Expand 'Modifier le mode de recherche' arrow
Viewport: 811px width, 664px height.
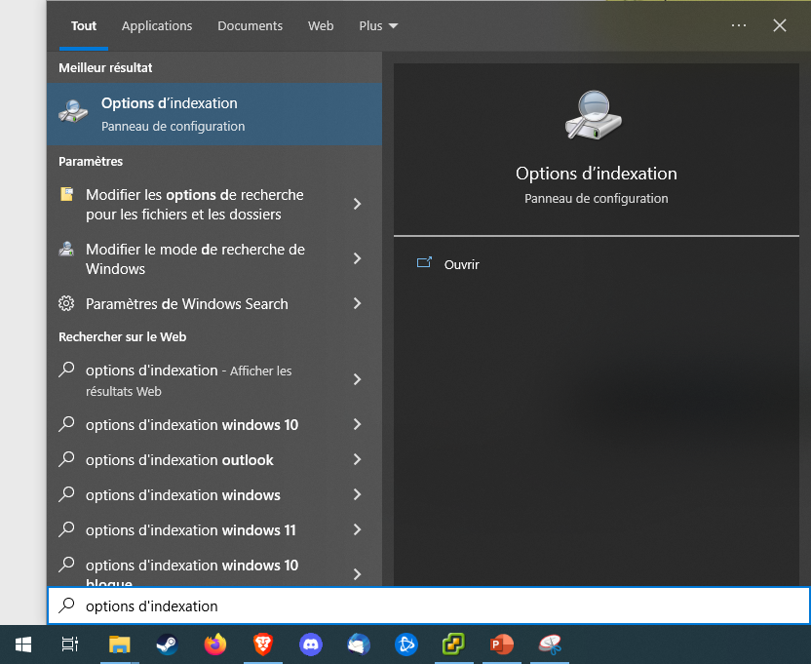pyautogui.click(x=357, y=258)
